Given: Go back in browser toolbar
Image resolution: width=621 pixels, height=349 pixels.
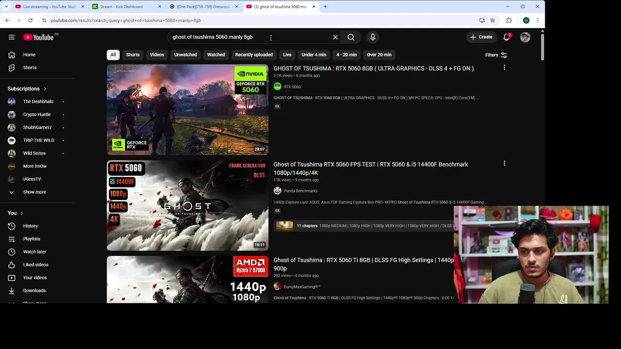Looking at the screenshot, I should pyautogui.click(x=7, y=20).
